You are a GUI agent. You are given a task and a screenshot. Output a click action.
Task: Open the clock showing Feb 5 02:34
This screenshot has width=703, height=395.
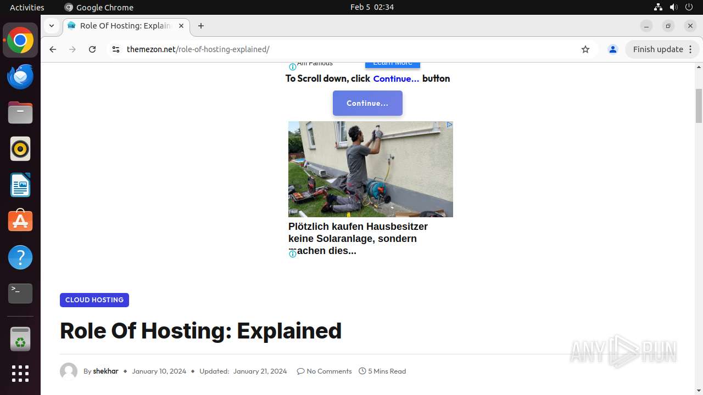coord(372,7)
